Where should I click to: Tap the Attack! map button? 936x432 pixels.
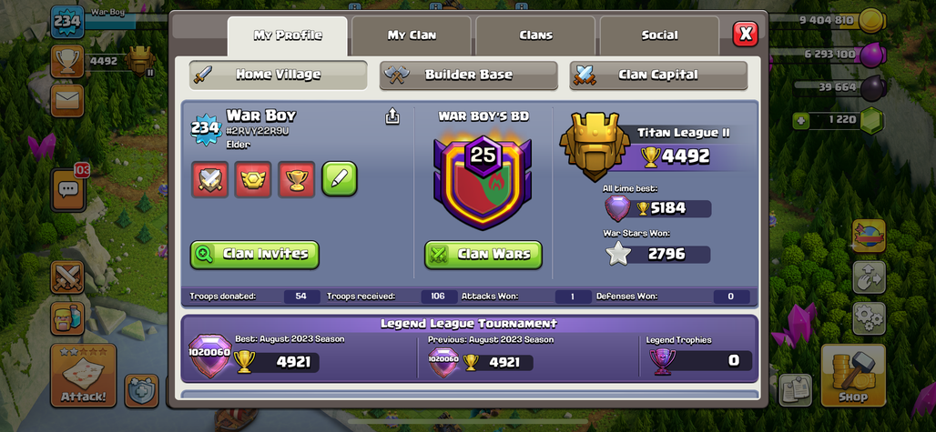click(x=83, y=376)
